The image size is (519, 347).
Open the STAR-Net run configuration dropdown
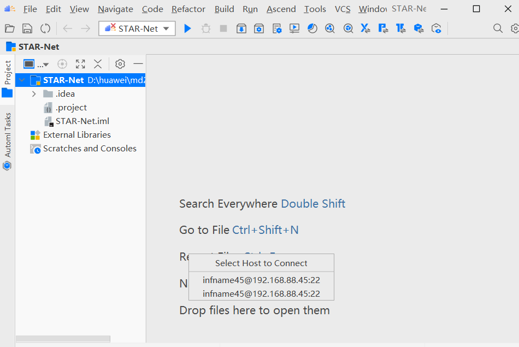tap(137, 28)
